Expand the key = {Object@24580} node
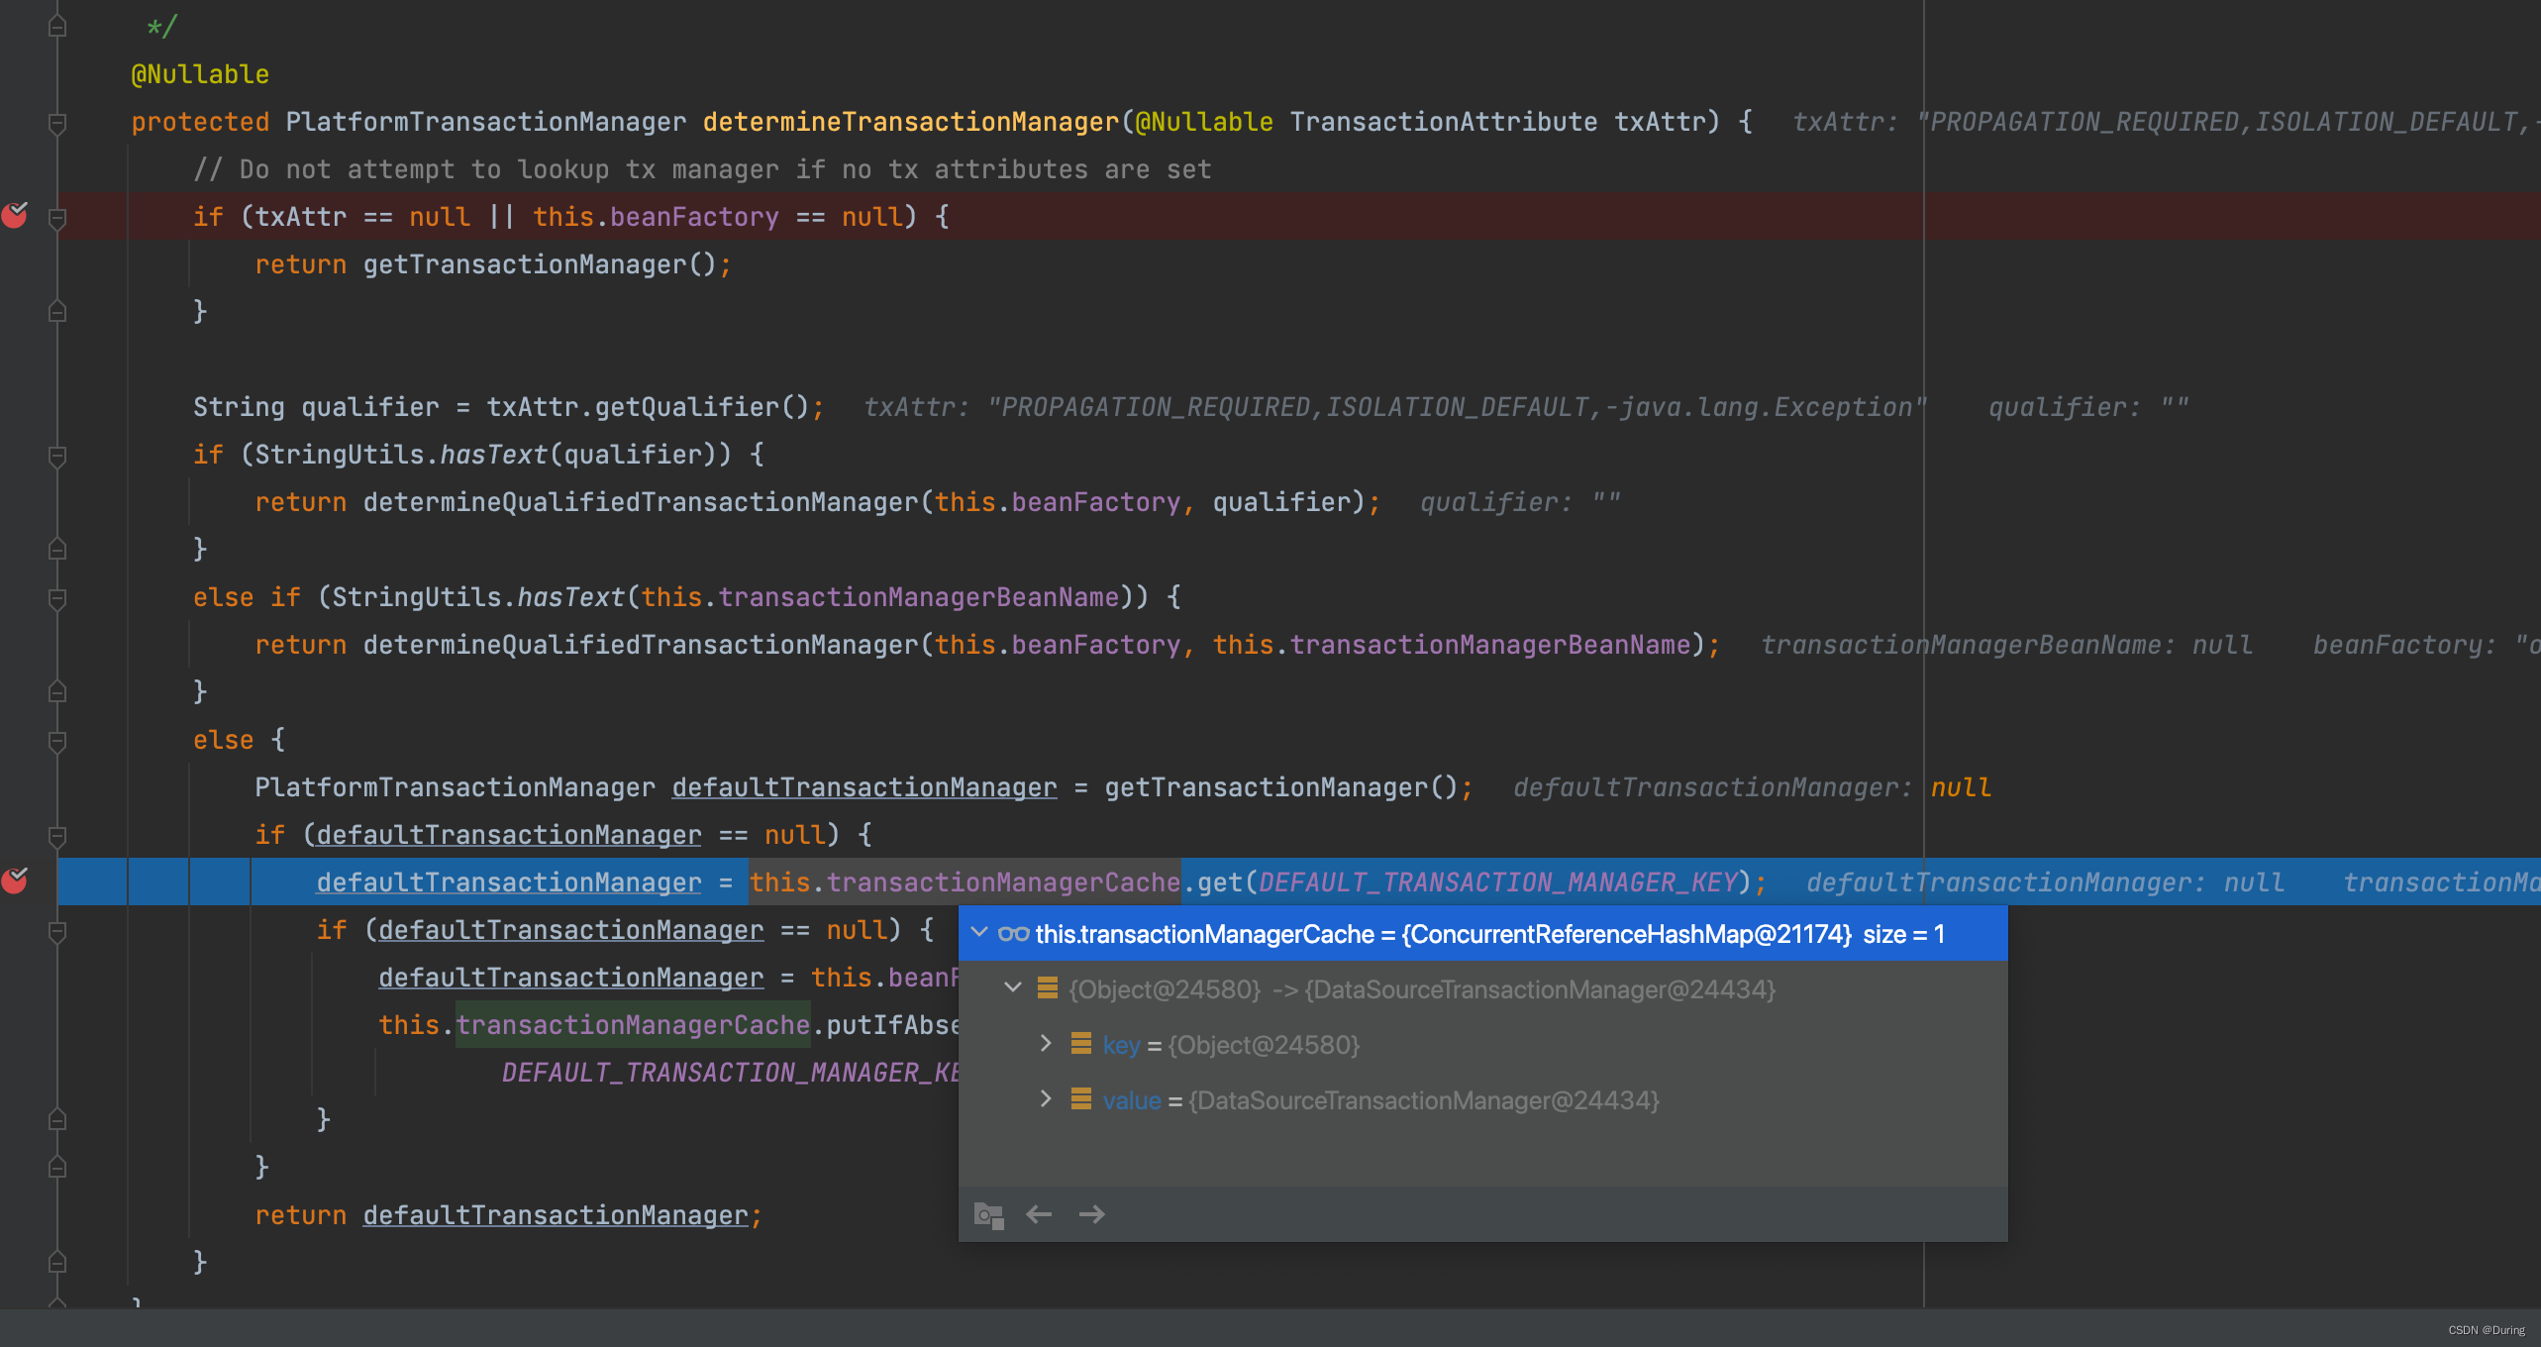Viewport: 2541px width, 1347px height. tap(1046, 1044)
